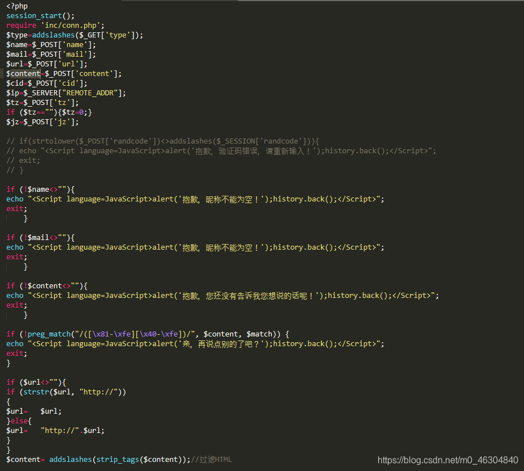This screenshot has width=524, height=471.
Task: Click the $name=$_POST['name'] line
Action: coord(51,45)
